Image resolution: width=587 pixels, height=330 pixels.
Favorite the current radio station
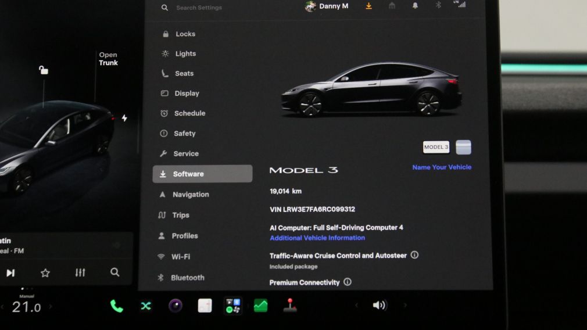(45, 272)
